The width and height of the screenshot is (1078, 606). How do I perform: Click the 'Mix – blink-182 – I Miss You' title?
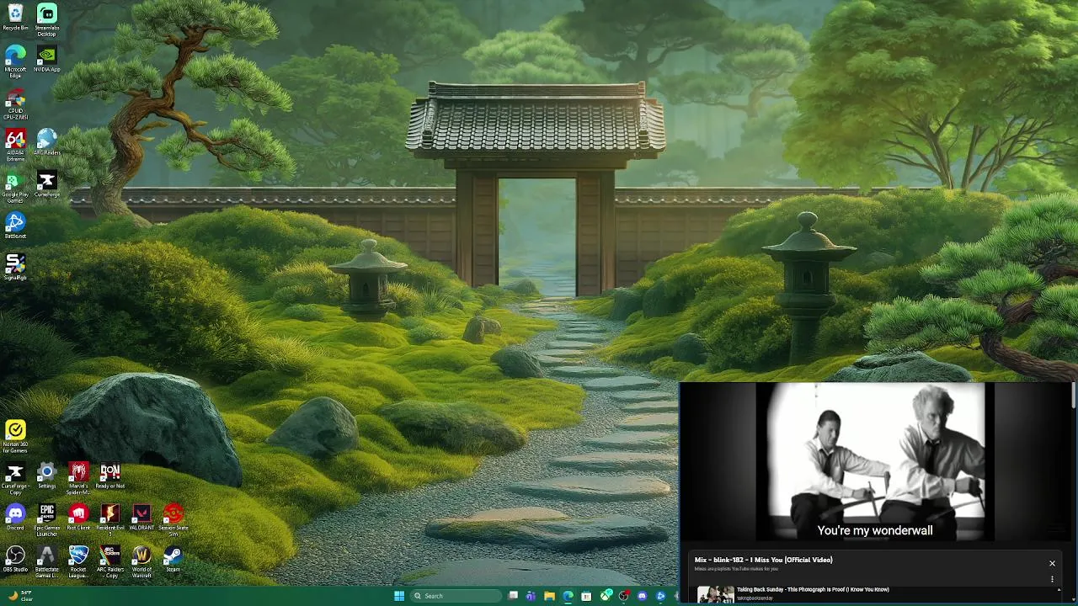click(x=763, y=560)
